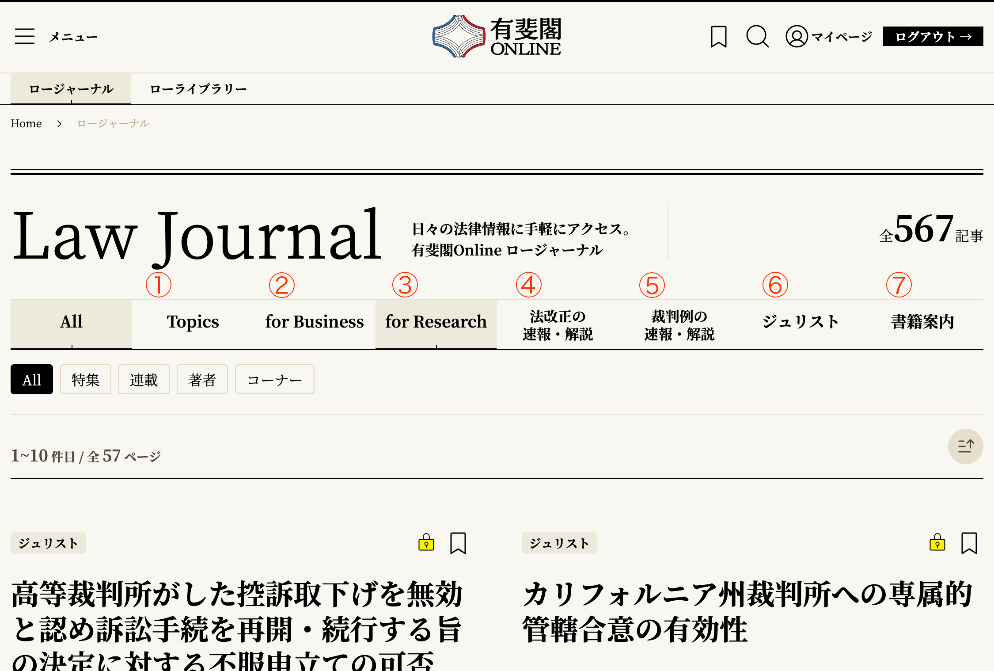Click the My Page user icon

pos(797,36)
